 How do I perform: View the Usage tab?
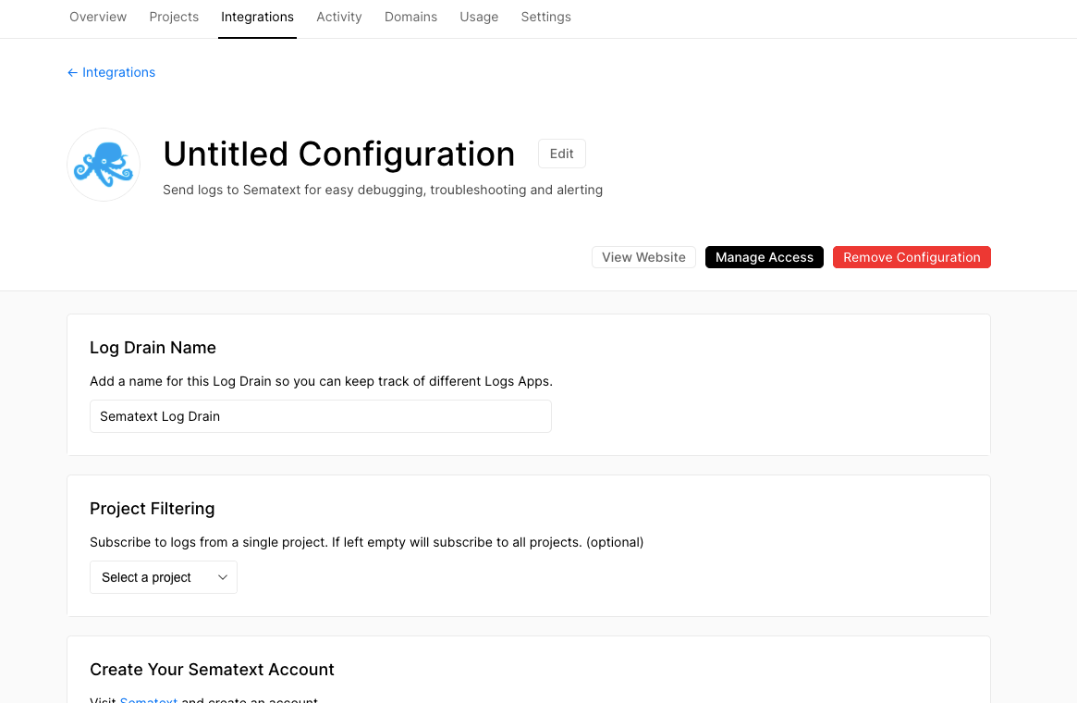click(479, 18)
